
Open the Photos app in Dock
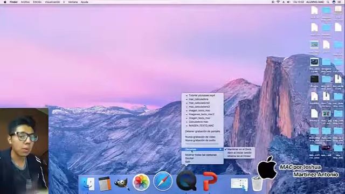coord(141,182)
